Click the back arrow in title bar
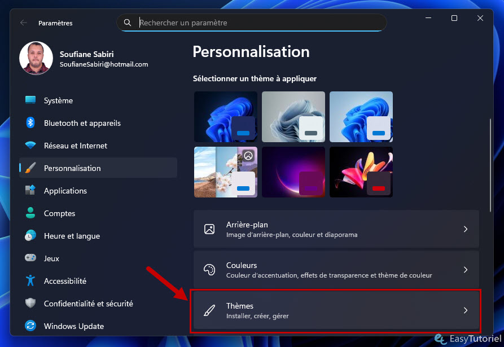The height and width of the screenshot is (347, 504). (x=23, y=23)
